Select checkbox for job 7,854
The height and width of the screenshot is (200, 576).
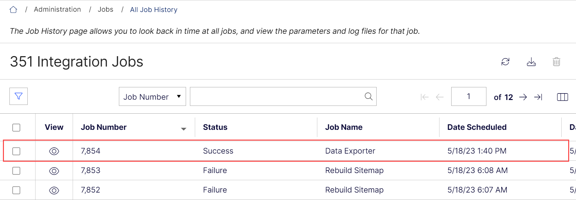(16, 151)
